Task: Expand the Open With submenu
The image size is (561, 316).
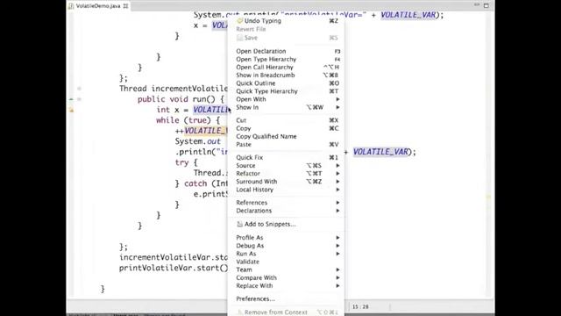Action: coord(287,99)
